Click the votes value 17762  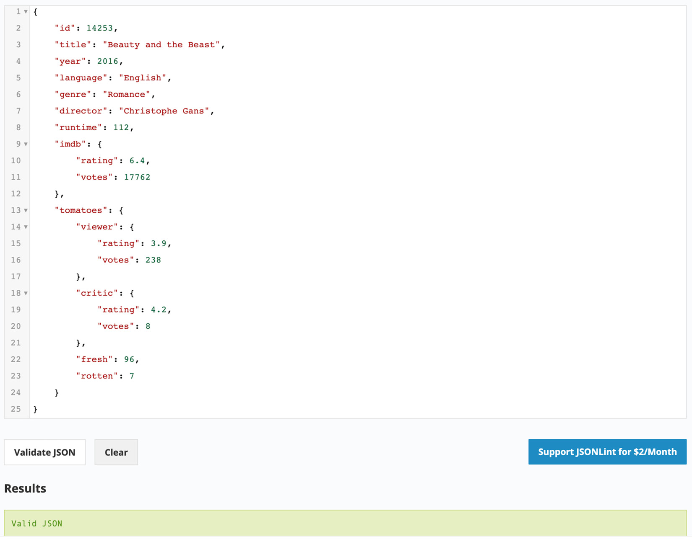pyautogui.click(x=137, y=177)
